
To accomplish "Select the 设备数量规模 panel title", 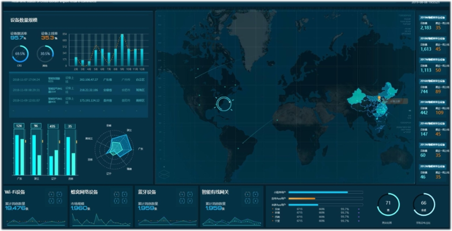I will 24,20.
